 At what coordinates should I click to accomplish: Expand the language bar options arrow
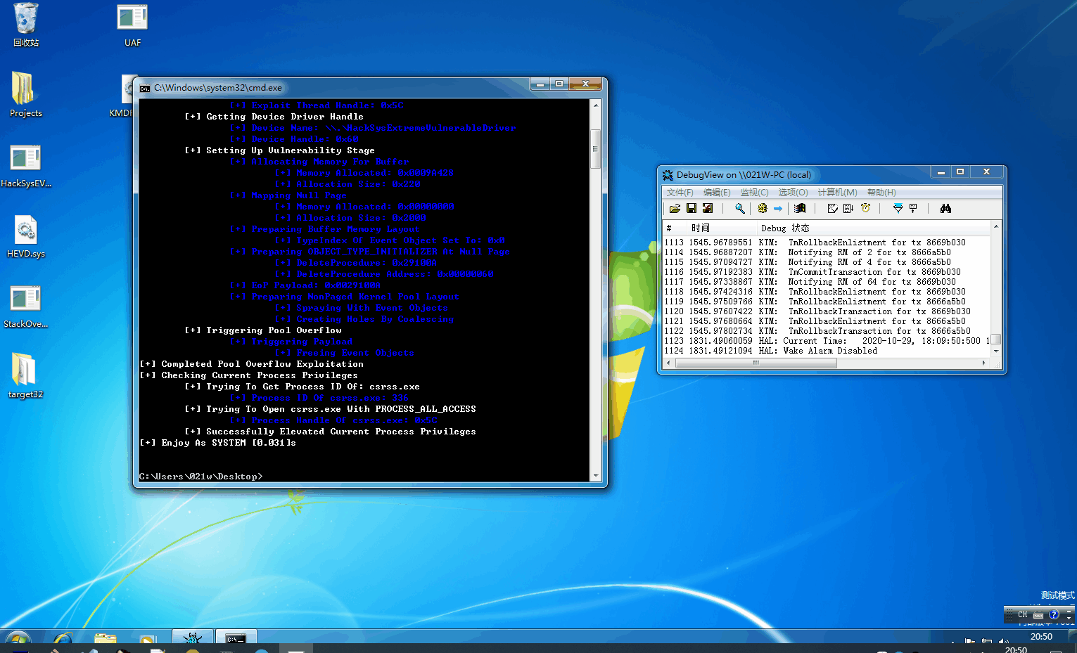[1069, 618]
